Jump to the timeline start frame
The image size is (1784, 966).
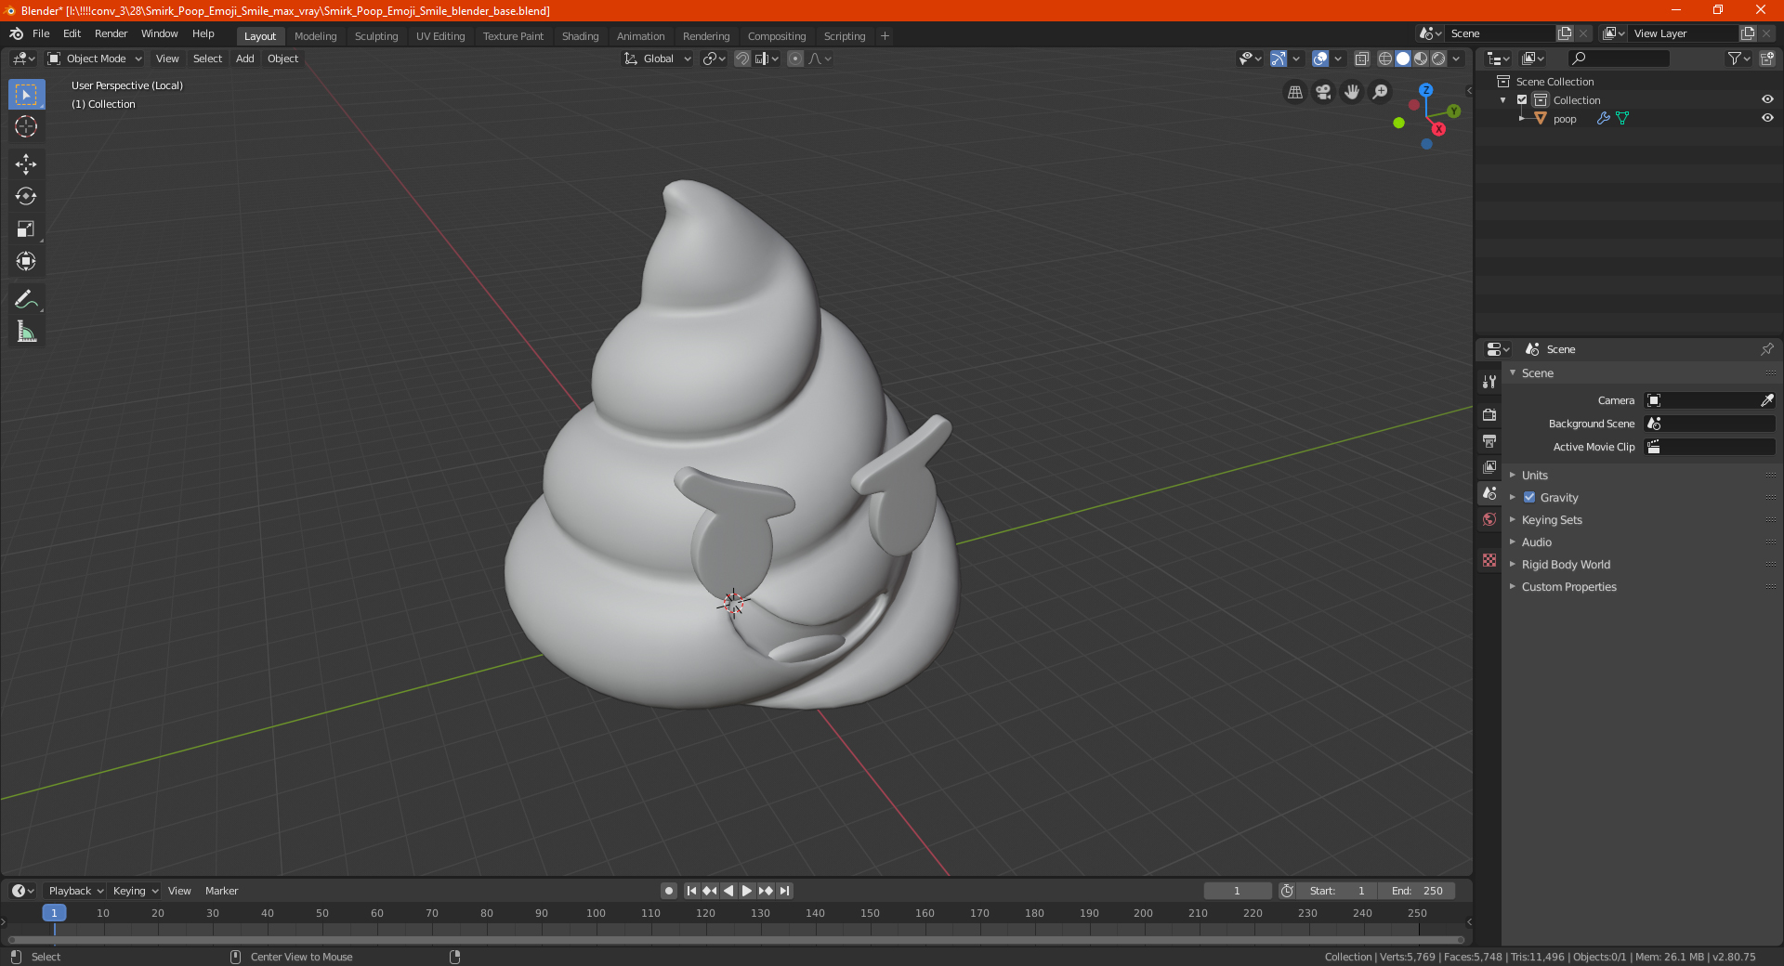(691, 891)
